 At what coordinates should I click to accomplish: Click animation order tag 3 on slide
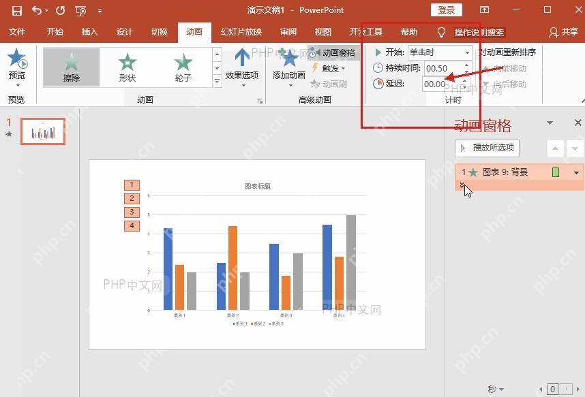[x=132, y=212]
